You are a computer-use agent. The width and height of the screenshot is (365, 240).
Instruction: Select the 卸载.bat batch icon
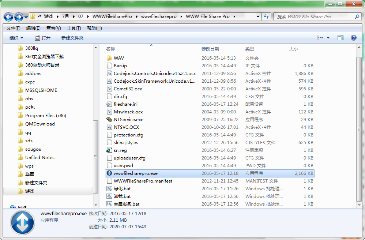click(x=109, y=196)
